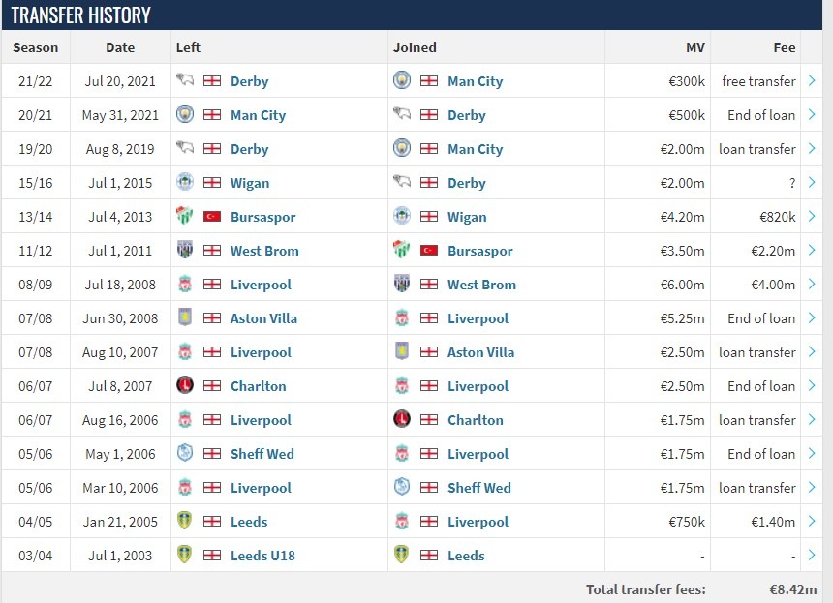Viewport: 833px width, 603px height.
Task: Click the Fee column header
Action: (x=785, y=47)
